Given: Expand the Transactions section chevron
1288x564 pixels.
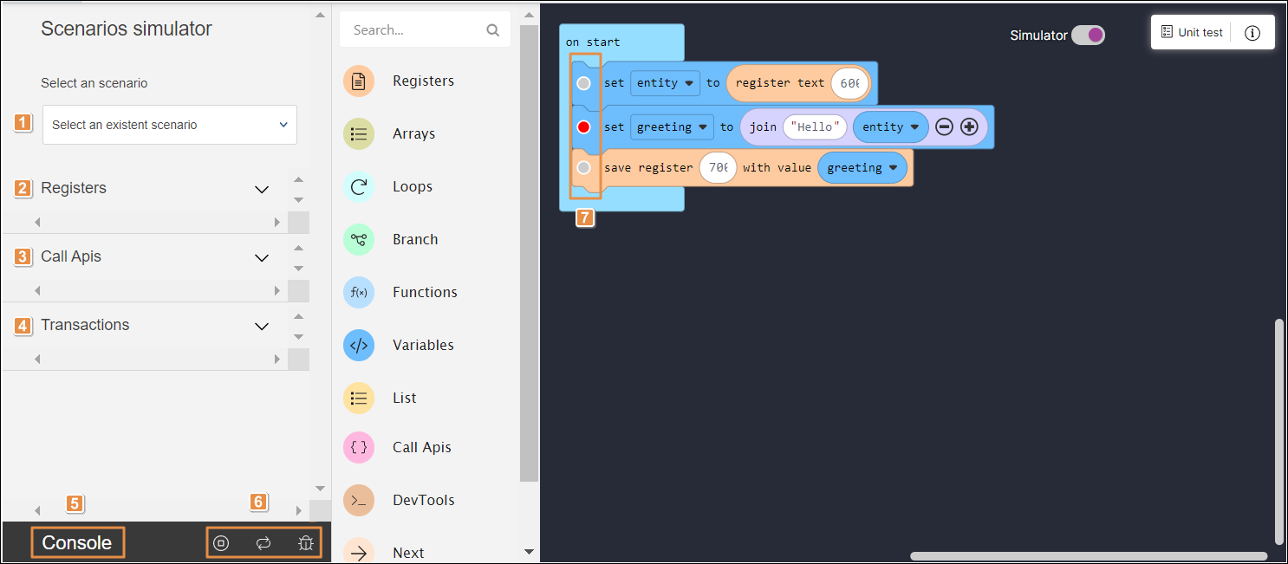Looking at the screenshot, I should click(262, 325).
